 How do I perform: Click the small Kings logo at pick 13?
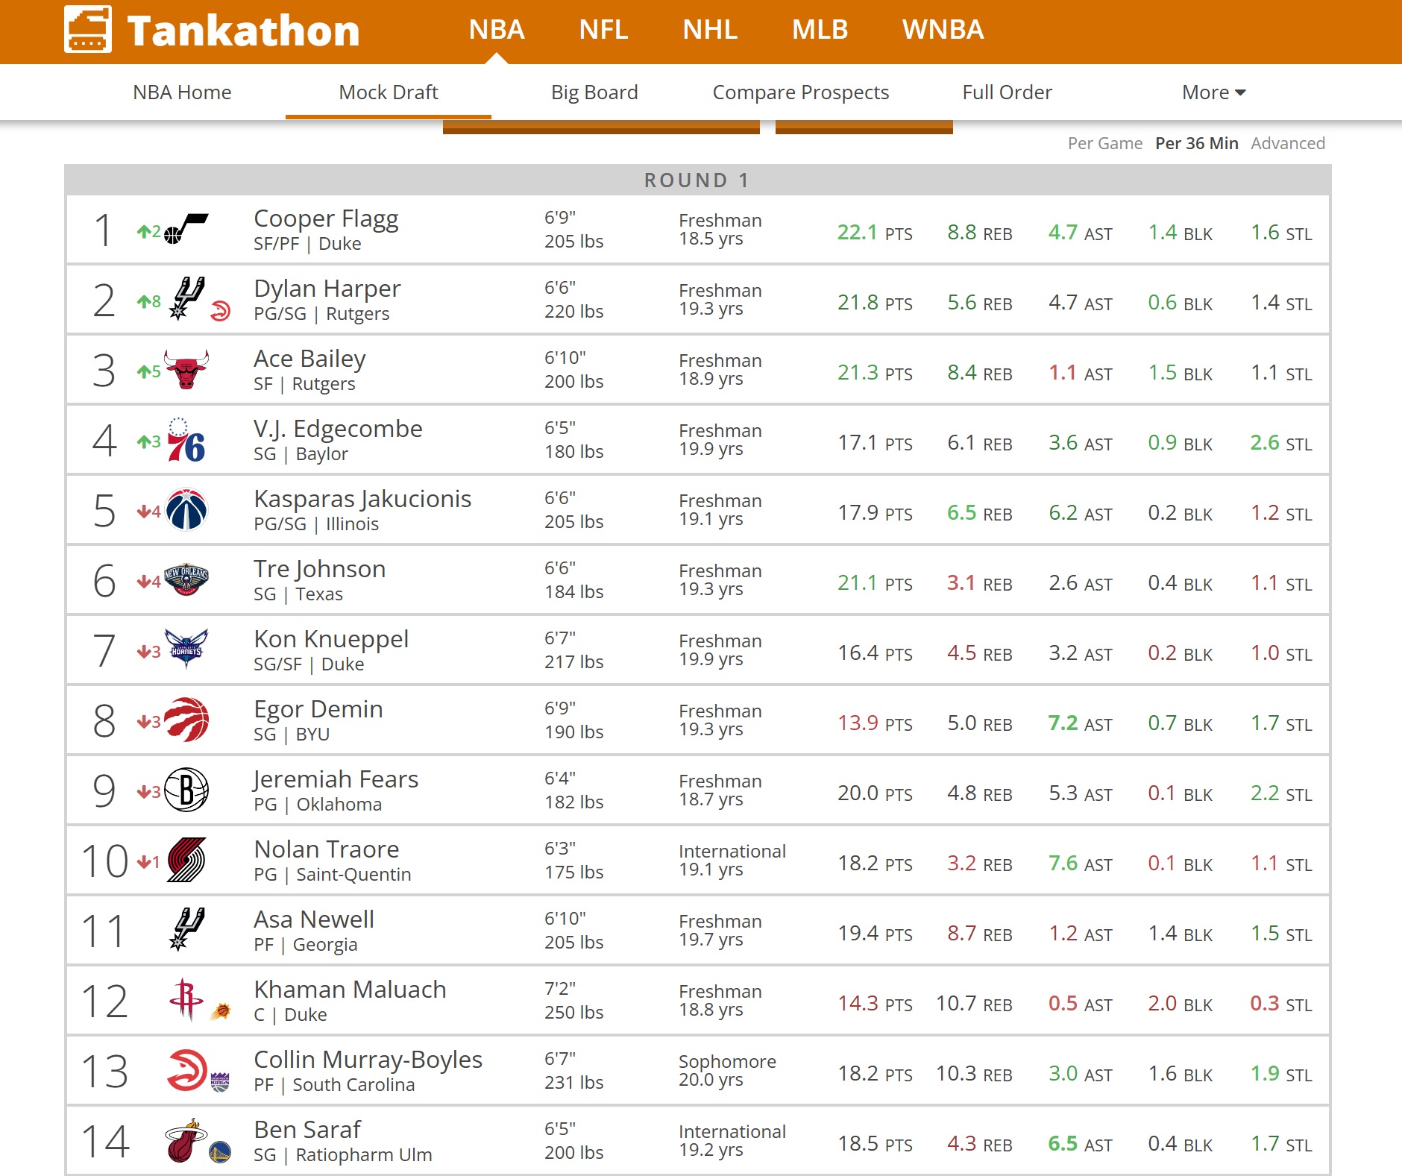tap(220, 1082)
